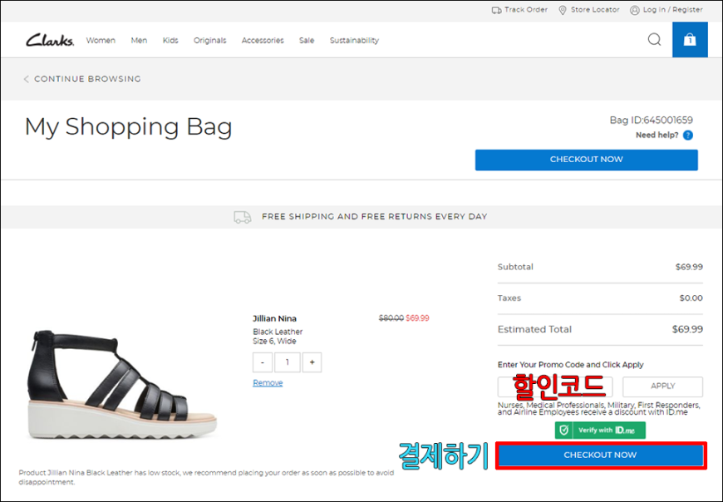Click the Jillian Nina product name
The image size is (723, 502).
point(274,318)
